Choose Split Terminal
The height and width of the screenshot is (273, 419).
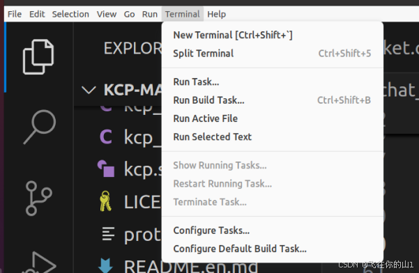[273, 54]
